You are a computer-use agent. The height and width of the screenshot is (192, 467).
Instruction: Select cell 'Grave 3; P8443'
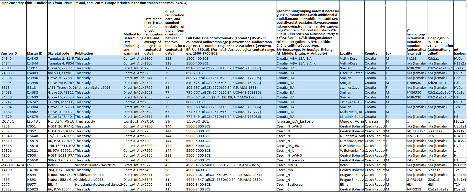[x=61, y=112]
